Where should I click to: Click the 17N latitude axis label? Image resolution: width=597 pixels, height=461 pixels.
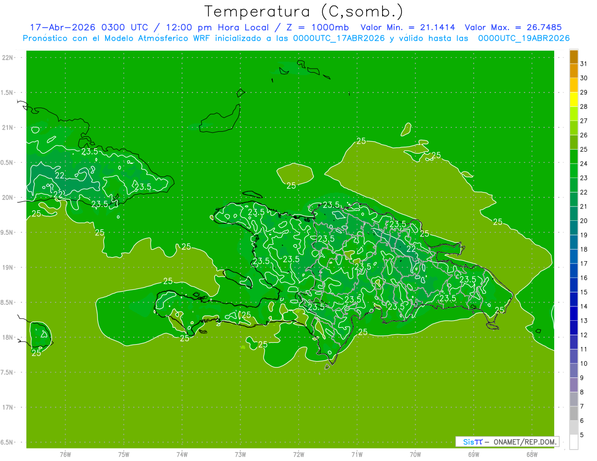[7, 407]
